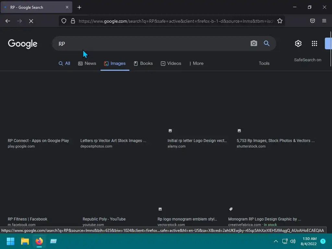Open the taskbar clock and date

tap(309, 241)
